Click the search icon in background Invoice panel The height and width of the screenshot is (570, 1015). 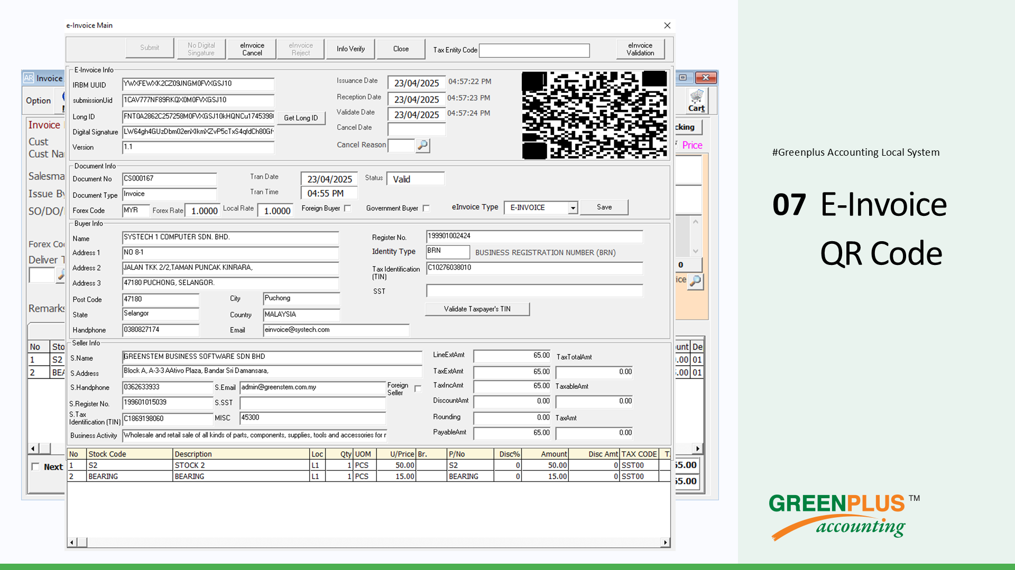click(x=695, y=281)
